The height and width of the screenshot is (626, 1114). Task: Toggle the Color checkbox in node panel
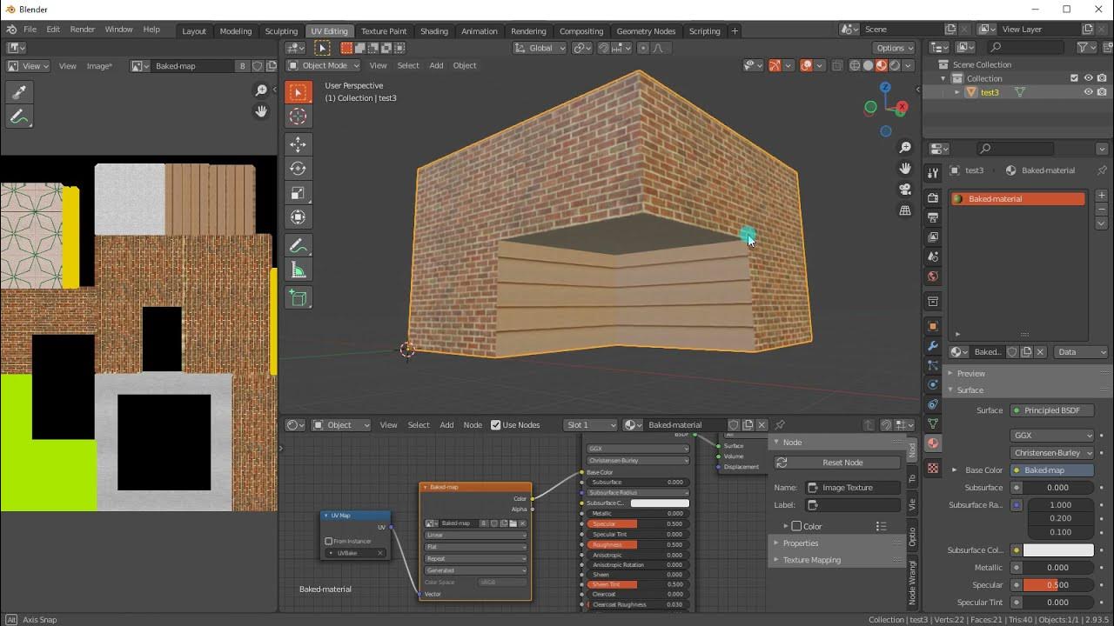[796, 526]
